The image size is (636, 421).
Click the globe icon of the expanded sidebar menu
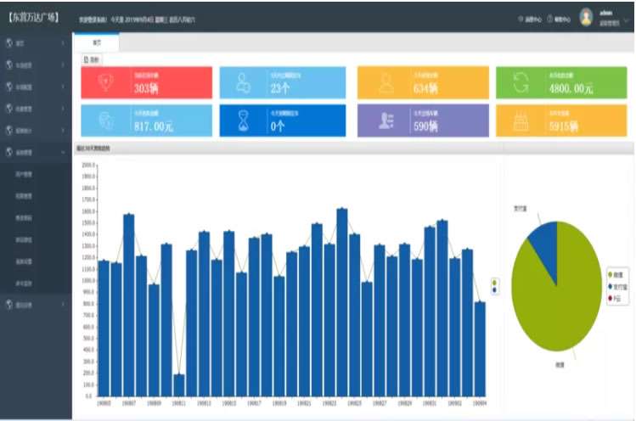click(x=9, y=152)
